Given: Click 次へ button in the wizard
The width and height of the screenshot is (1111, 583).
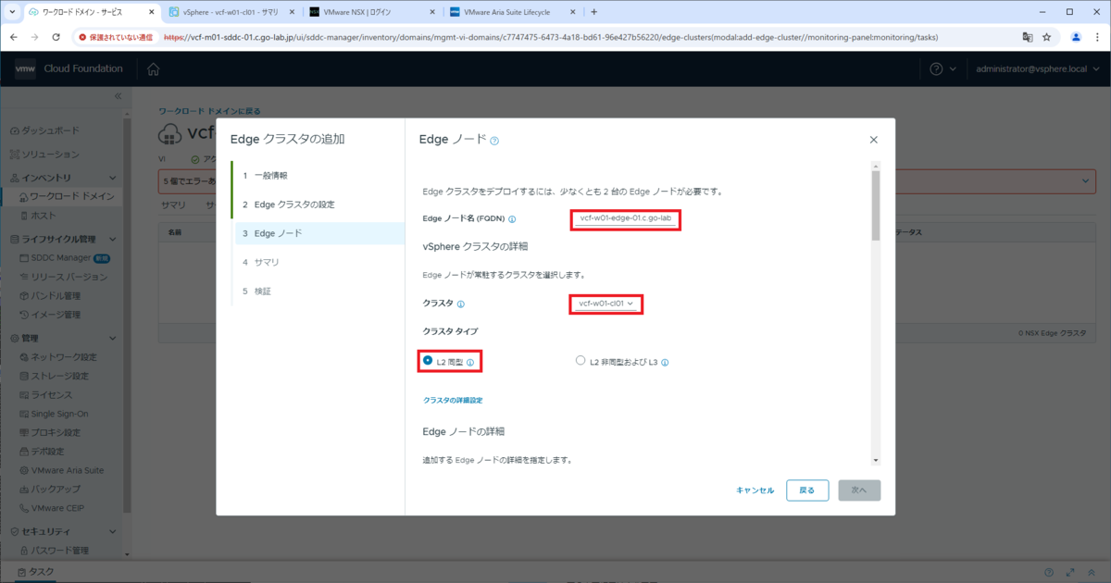Looking at the screenshot, I should [x=859, y=490].
